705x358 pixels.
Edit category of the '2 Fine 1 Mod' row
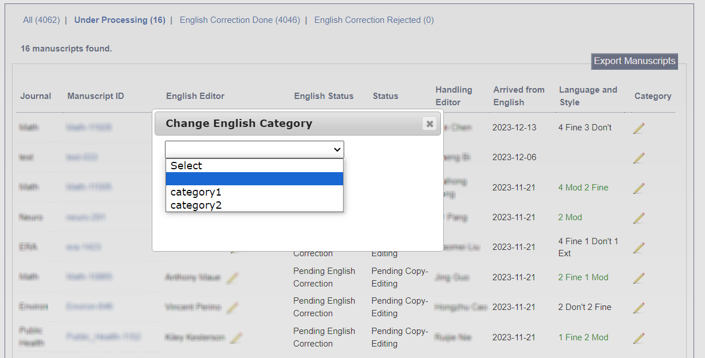tap(639, 278)
